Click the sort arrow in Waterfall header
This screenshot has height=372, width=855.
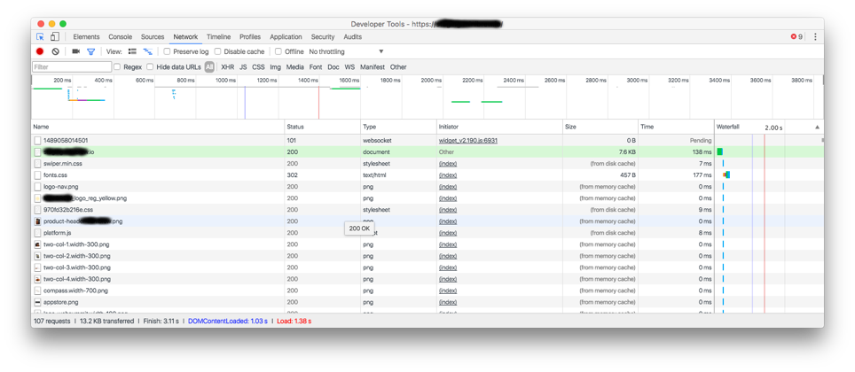click(x=817, y=127)
